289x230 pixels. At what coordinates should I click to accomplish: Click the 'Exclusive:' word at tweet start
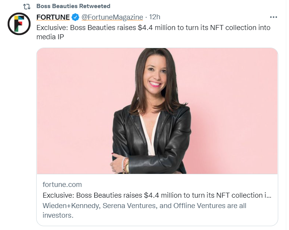click(52, 28)
